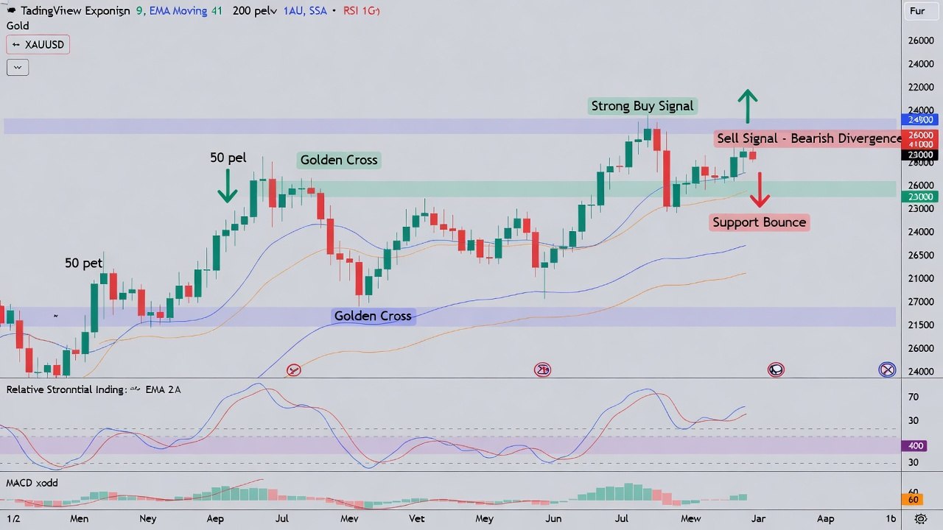Click the "MACD xodd" pane title
This screenshot has width=943, height=530.
tap(32, 483)
